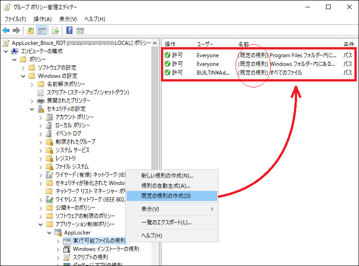
Task: Select the Program Files default rule row
Action: (257, 55)
